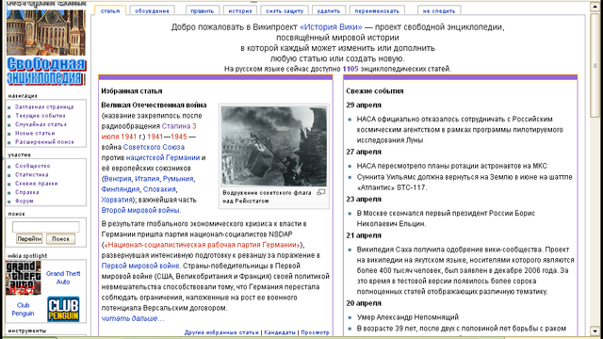The image size is (603, 339).
Task: Open the Словакия link
Action: point(159,189)
